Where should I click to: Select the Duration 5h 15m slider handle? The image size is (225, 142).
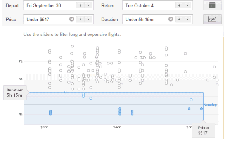coord(15,93)
